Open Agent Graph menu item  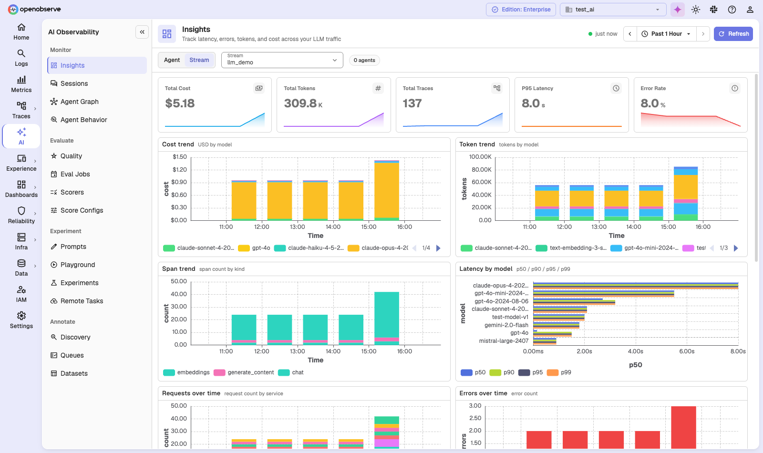pos(97,102)
